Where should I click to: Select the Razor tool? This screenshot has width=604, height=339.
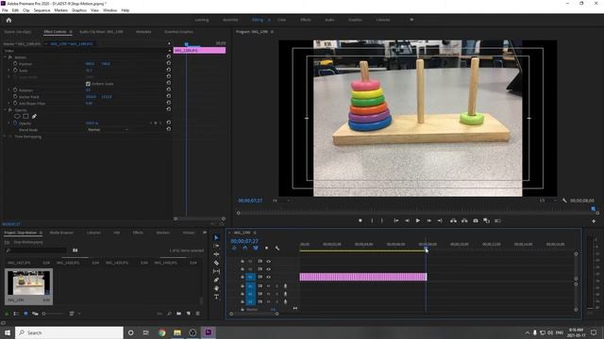pyautogui.click(x=216, y=263)
